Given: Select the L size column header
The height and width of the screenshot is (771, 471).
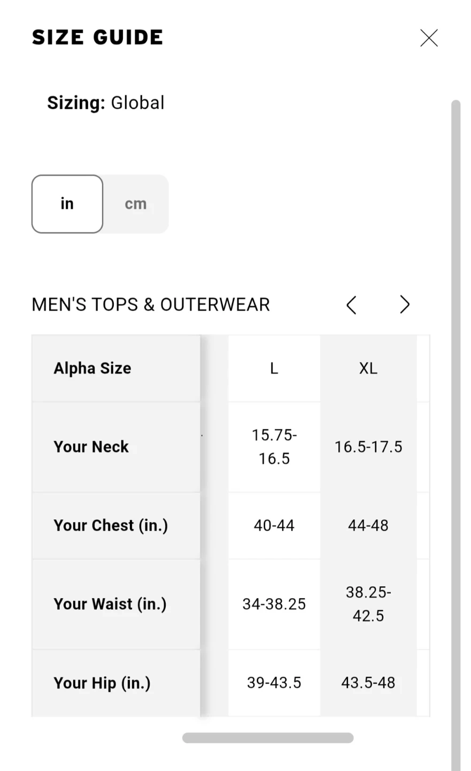Looking at the screenshot, I should pos(274,368).
